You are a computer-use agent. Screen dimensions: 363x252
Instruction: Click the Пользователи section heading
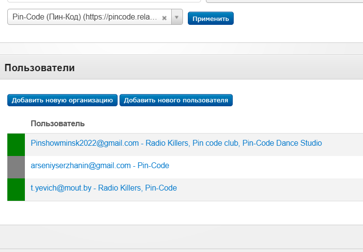click(40, 68)
